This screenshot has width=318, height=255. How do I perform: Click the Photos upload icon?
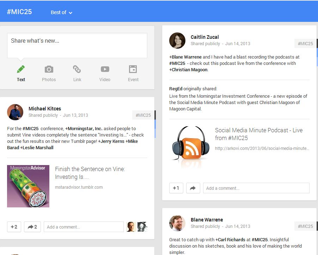pos(49,69)
